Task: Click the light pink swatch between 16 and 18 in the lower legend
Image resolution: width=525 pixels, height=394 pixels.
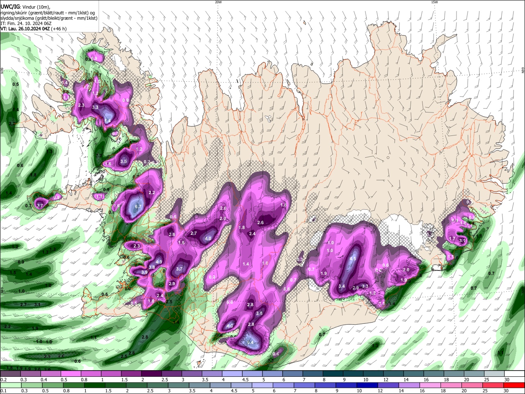Action: (x=429, y=385)
